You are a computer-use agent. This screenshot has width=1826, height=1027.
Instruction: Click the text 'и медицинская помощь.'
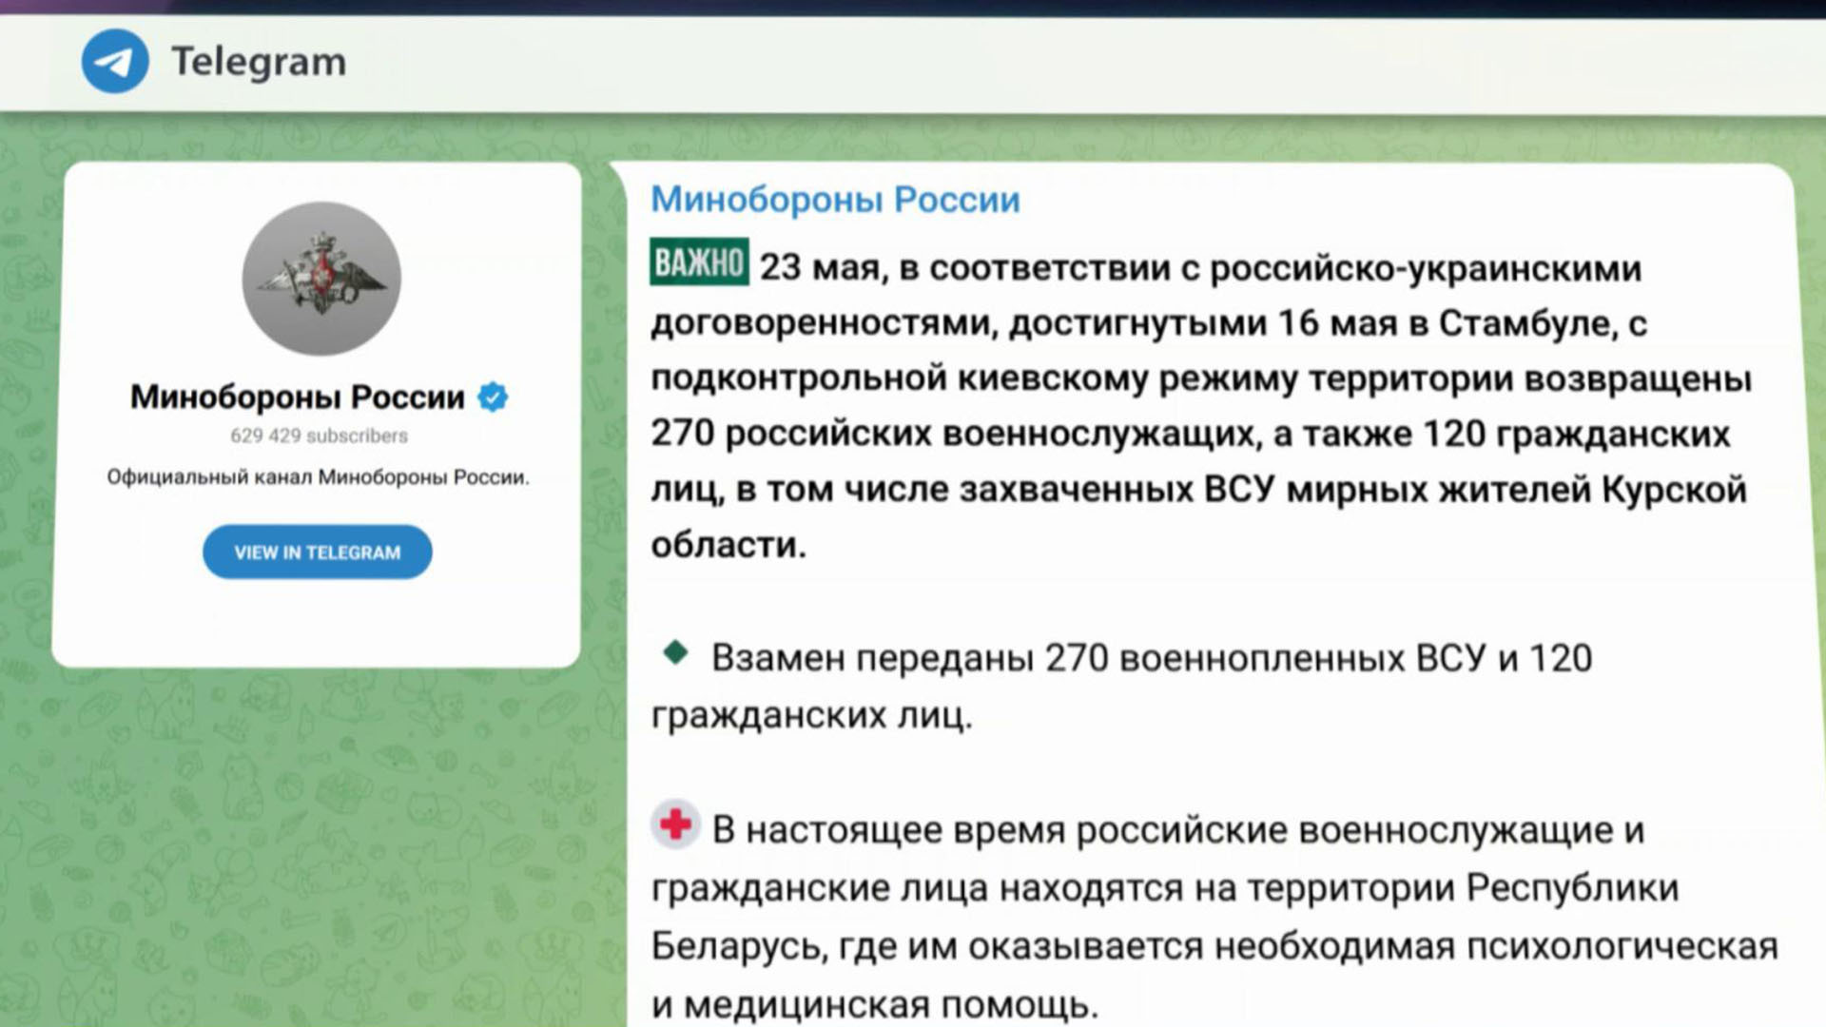(875, 1005)
